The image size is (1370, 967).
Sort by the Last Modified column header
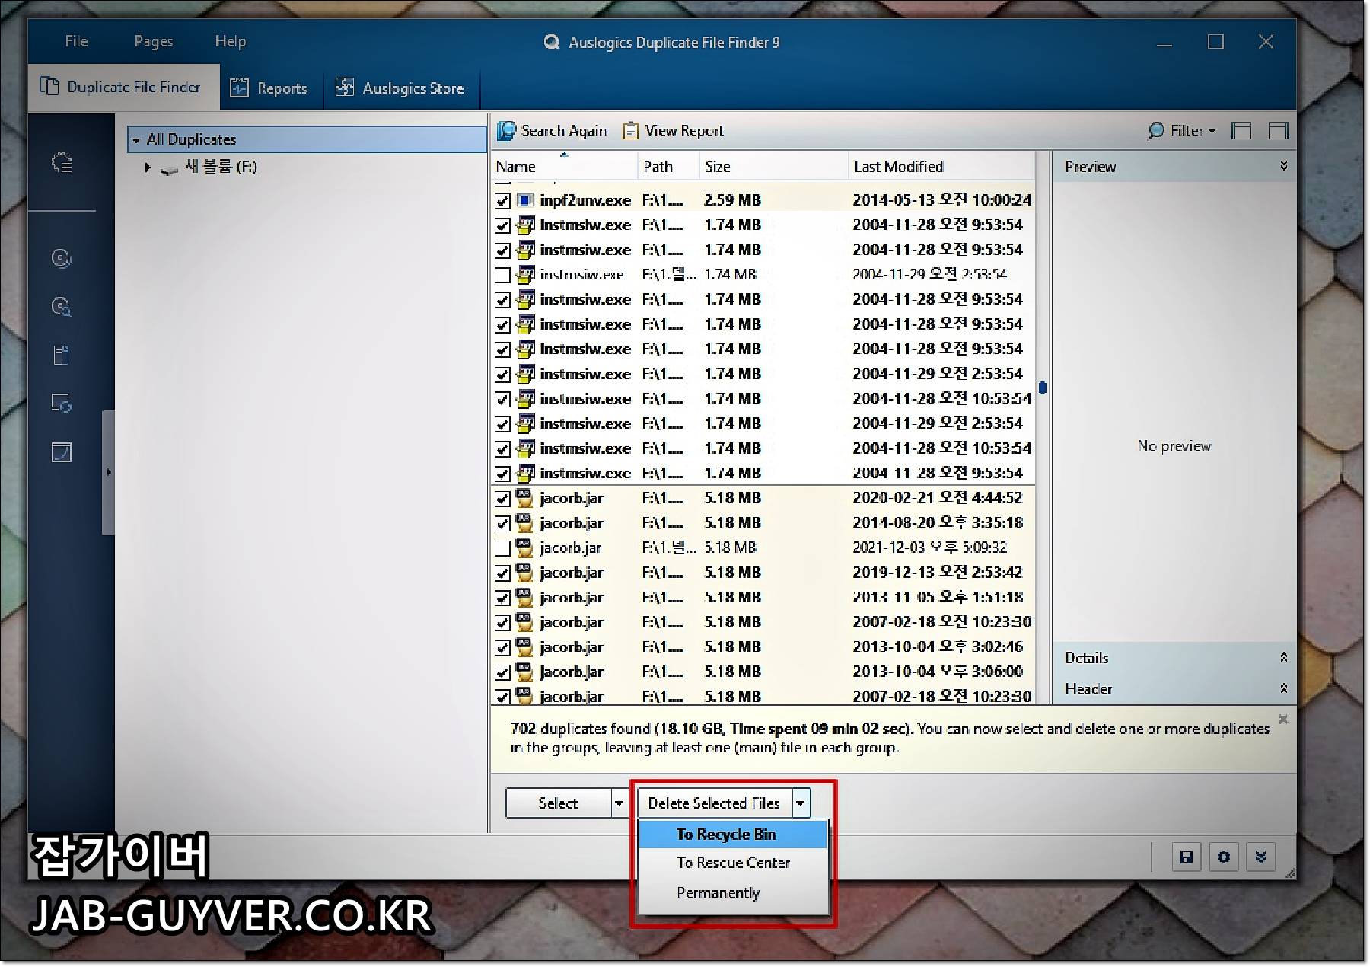pyautogui.click(x=941, y=167)
